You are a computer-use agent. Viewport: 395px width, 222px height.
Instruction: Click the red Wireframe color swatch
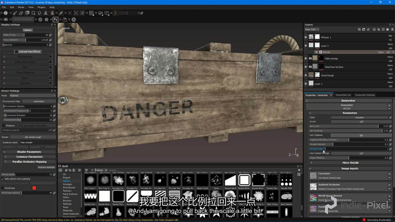coord(34,188)
